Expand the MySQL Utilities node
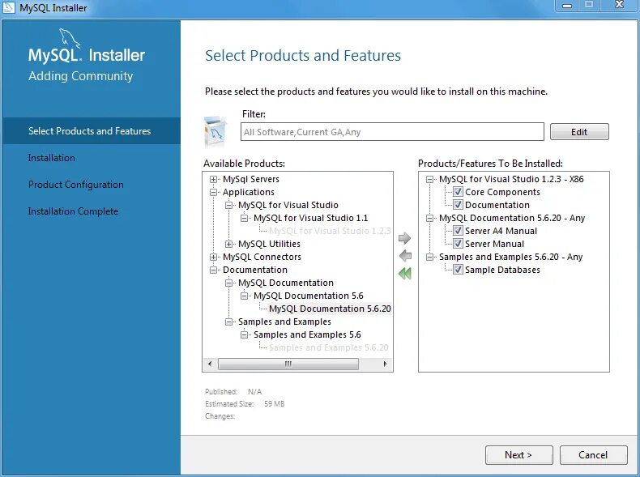 tap(229, 244)
